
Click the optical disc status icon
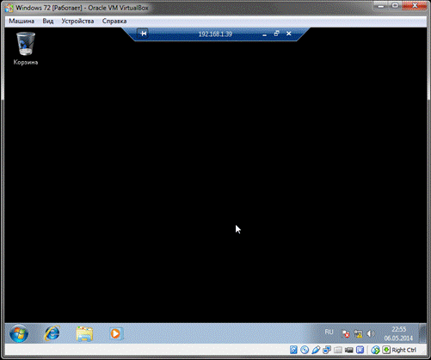305,350
